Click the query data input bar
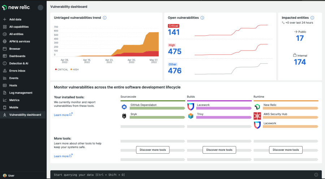This screenshot has width=325, height=179. point(181,175)
